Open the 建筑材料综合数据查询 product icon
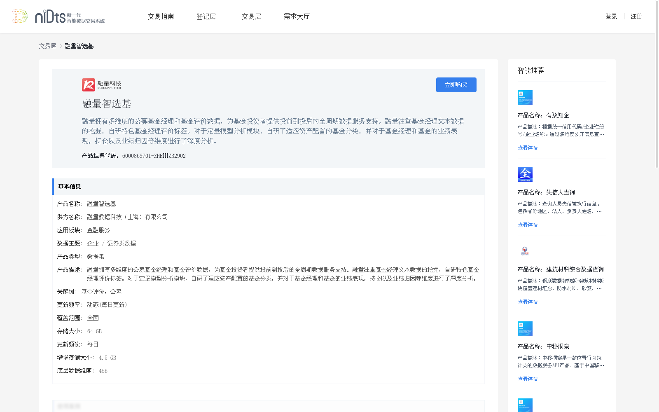Screen dimensions: 659x412 tap(525, 251)
